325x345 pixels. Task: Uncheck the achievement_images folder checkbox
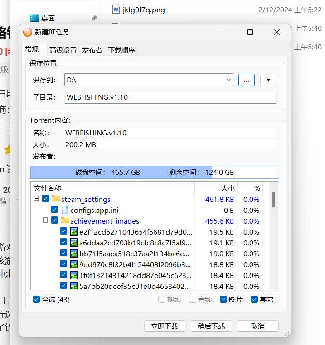[54, 220]
